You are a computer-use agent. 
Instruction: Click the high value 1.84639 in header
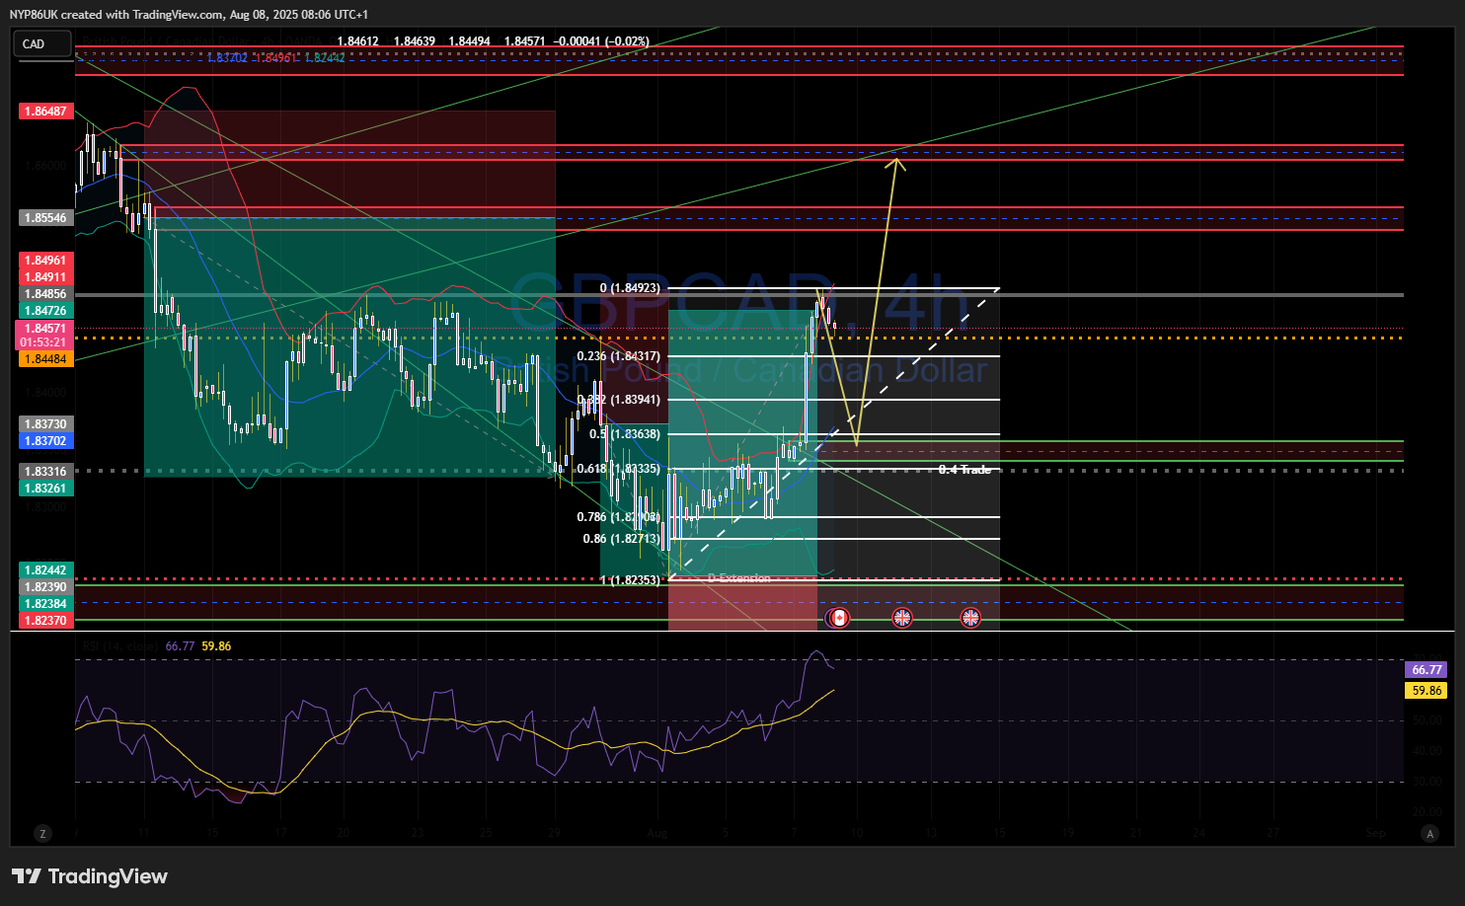(414, 41)
